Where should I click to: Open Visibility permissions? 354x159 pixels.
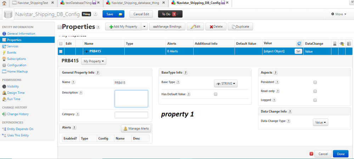click(13, 86)
